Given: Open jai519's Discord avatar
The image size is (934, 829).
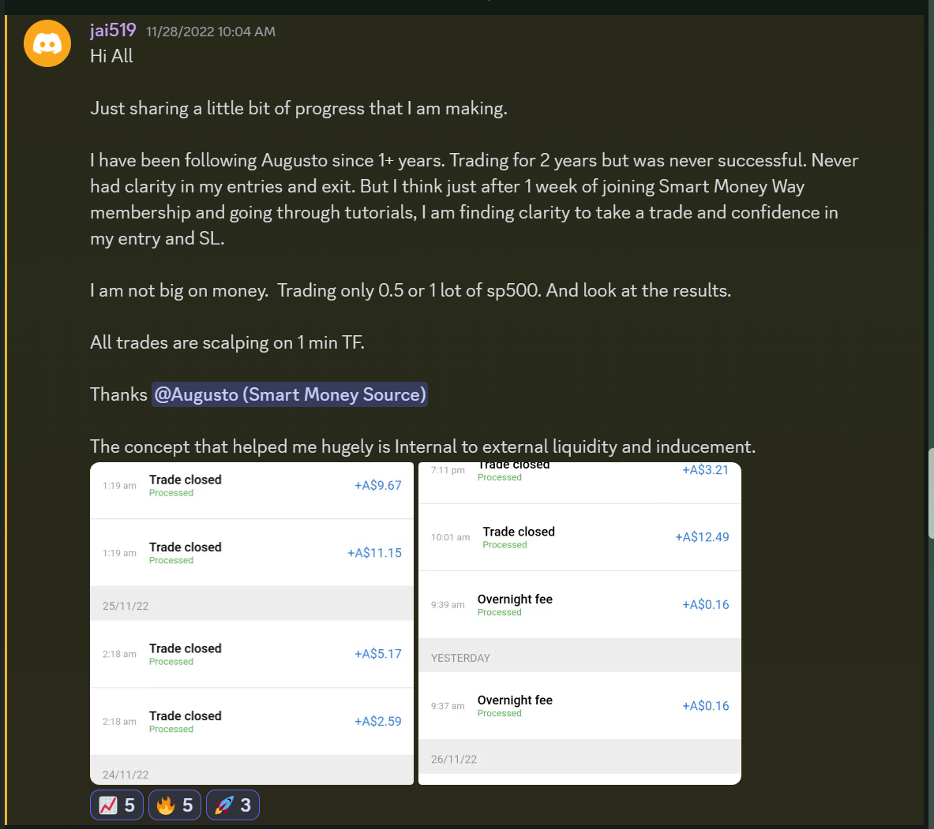Looking at the screenshot, I should [47, 43].
